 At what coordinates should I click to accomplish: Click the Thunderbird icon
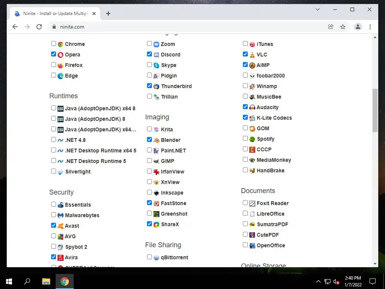(x=156, y=87)
